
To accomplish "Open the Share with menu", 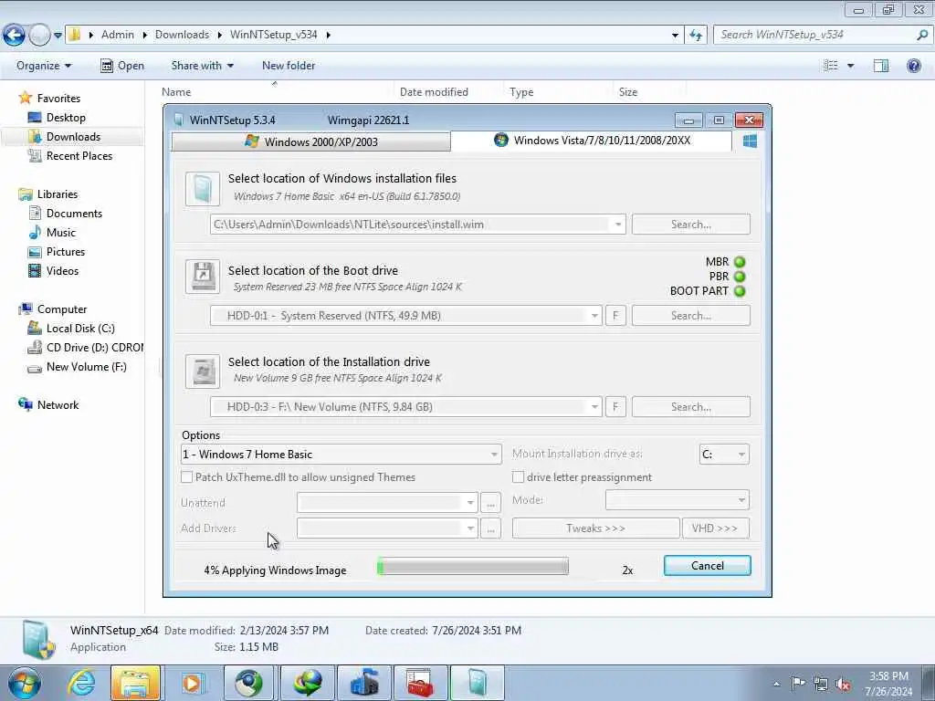I will 202,66.
